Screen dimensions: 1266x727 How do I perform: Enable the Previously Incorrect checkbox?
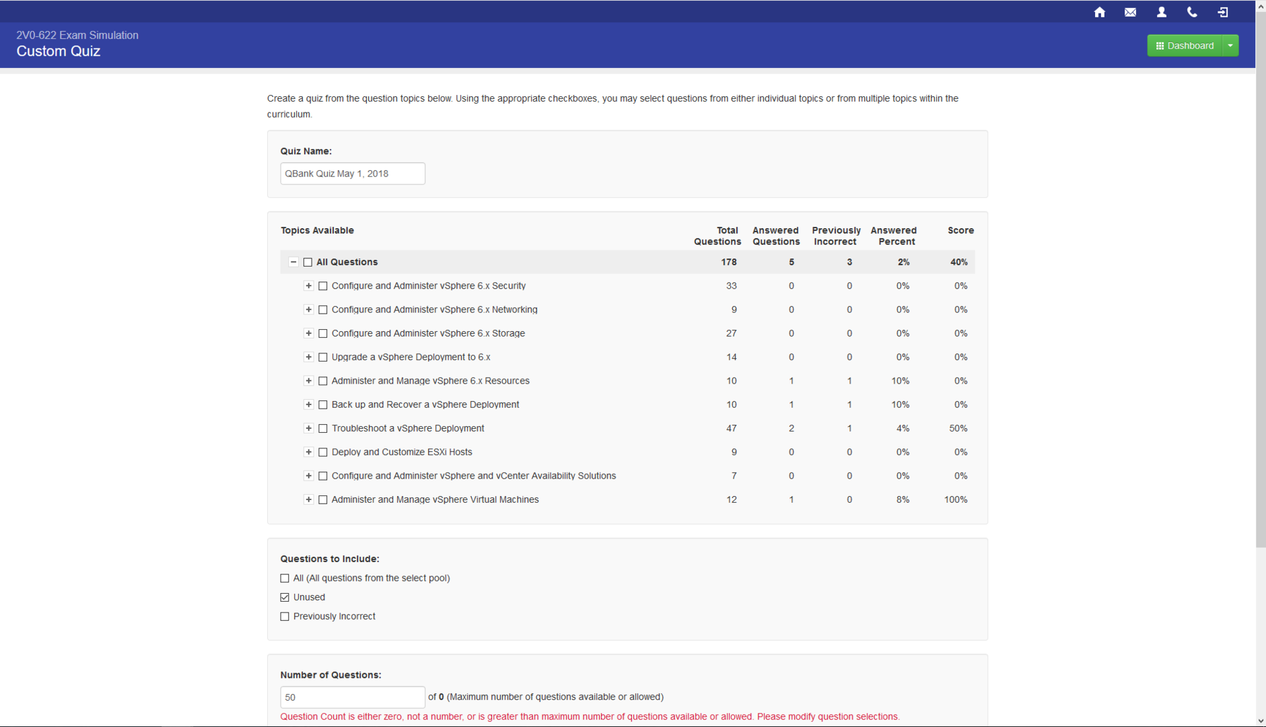click(x=285, y=617)
